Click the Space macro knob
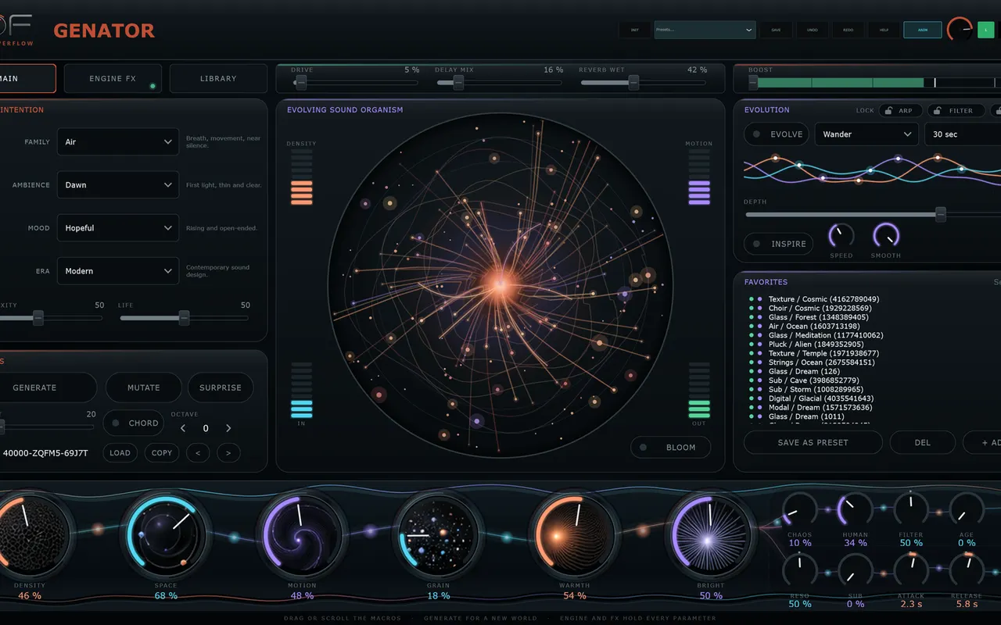1001x625 pixels. click(165, 534)
